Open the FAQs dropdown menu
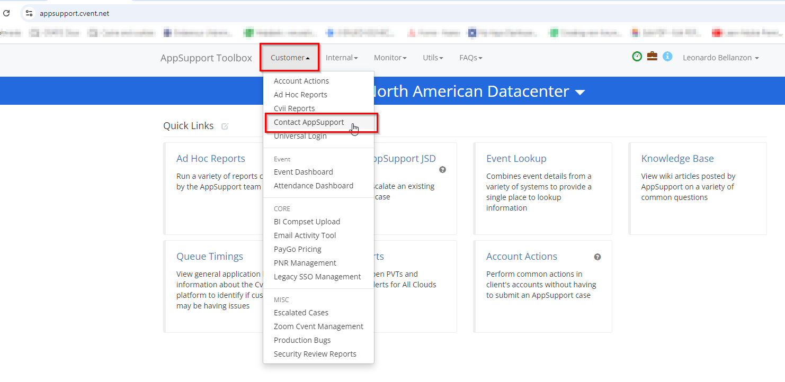 [x=470, y=58]
